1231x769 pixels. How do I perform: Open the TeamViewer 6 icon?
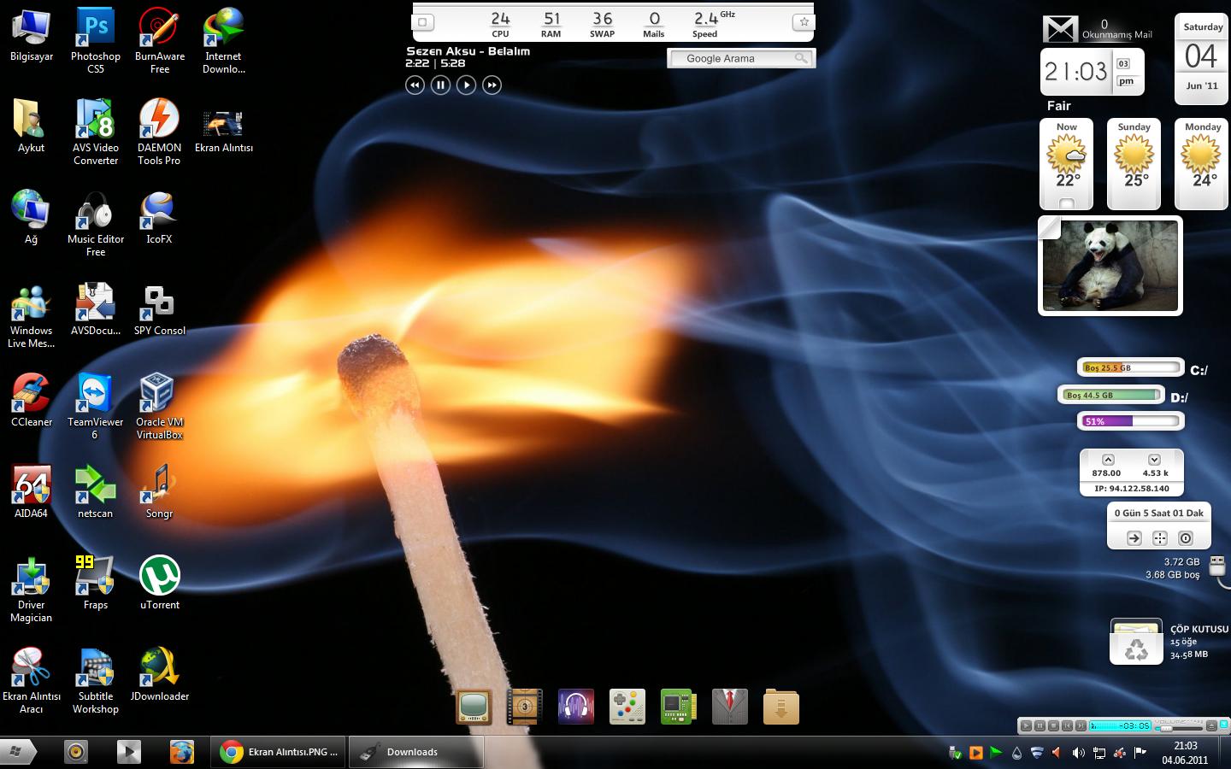[x=96, y=406]
